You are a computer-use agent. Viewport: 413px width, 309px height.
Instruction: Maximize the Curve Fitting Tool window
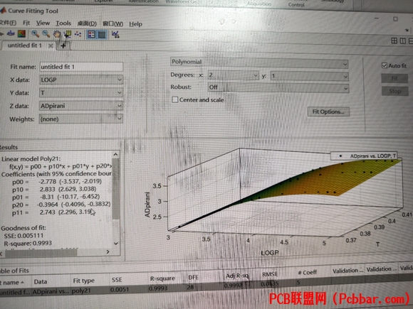click(395, 19)
